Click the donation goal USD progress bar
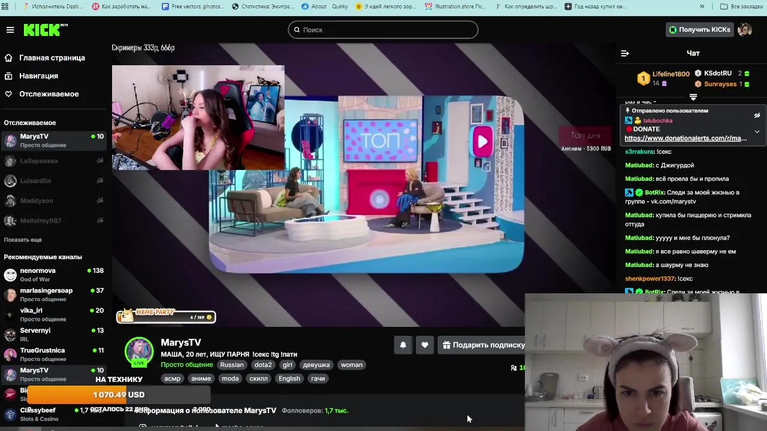 tap(119, 395)
